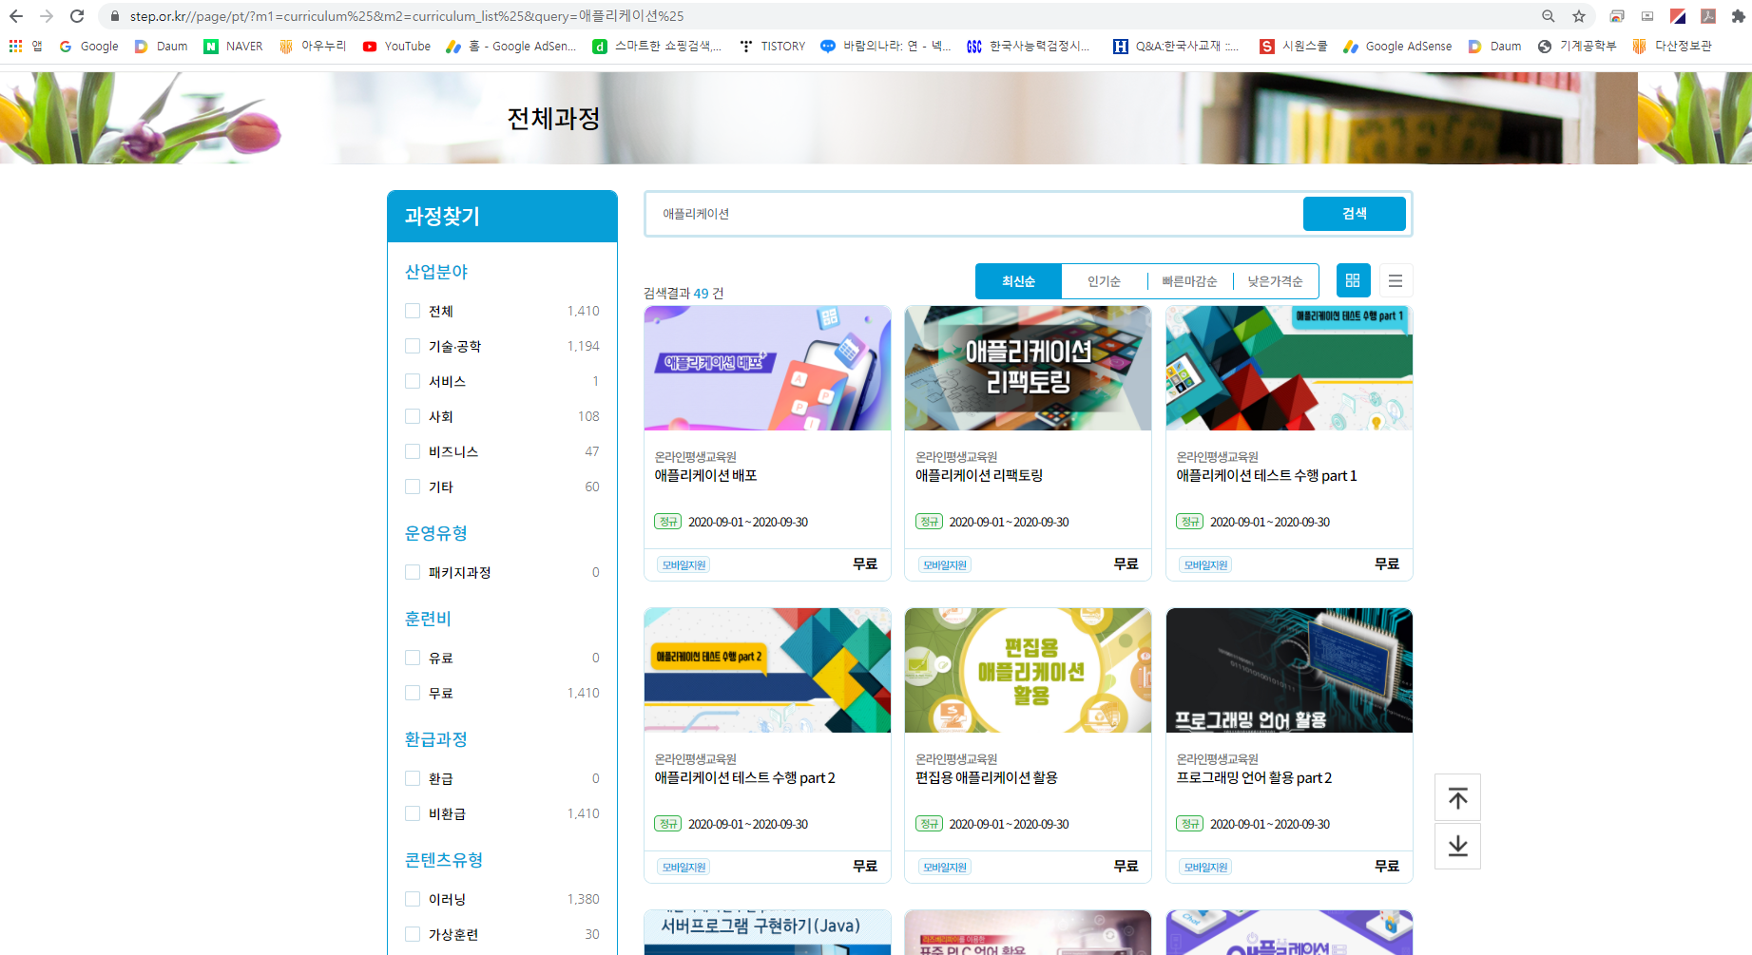Open the right-side Google AdSense bookmark
This screenshot has height=955, width=1752.
pos(1397,46)
